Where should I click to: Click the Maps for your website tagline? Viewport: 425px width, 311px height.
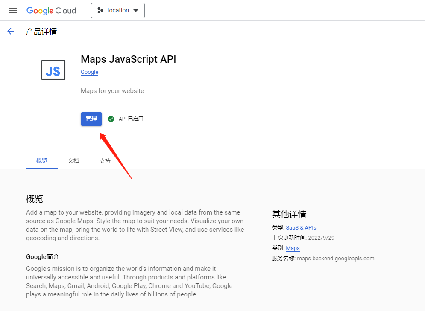[112, 91]
